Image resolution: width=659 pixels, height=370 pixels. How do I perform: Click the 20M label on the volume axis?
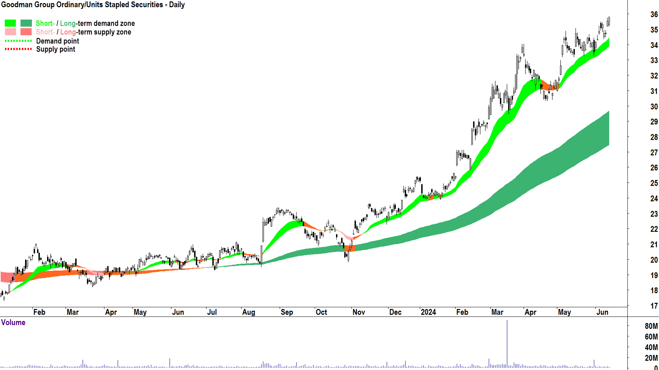[x=651, y=358]
